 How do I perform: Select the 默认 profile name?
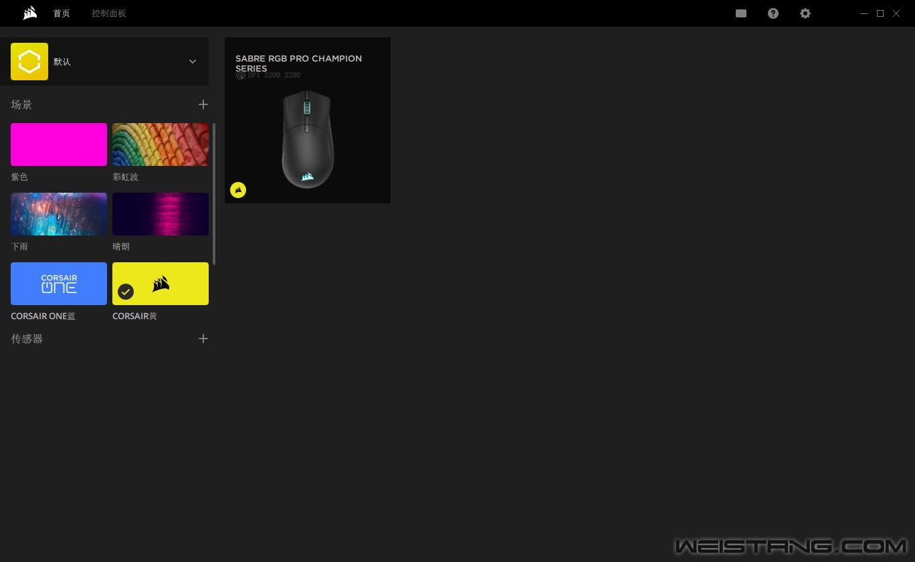(x=62, y=62)
